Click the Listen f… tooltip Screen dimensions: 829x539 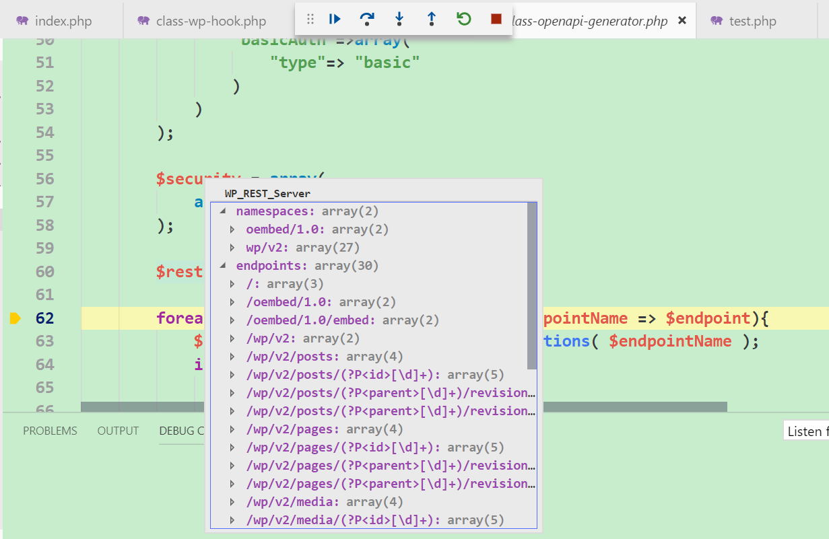[x=807, y=431]
